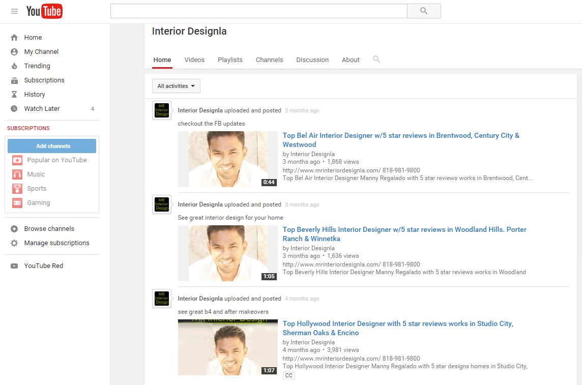The image size is (582, 385).
Task: Click 'checkout the FB updates' post text
Action: [211, 124]
